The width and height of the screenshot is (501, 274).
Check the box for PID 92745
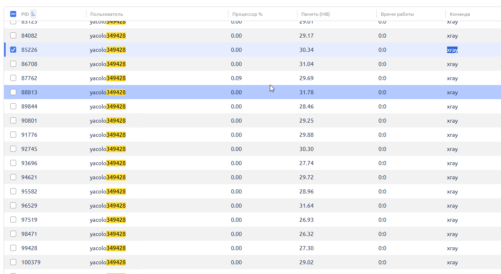(13, 149)
